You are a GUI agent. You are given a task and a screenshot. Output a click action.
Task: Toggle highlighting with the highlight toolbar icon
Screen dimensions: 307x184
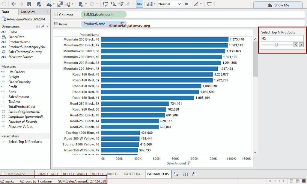click(196, 4)
